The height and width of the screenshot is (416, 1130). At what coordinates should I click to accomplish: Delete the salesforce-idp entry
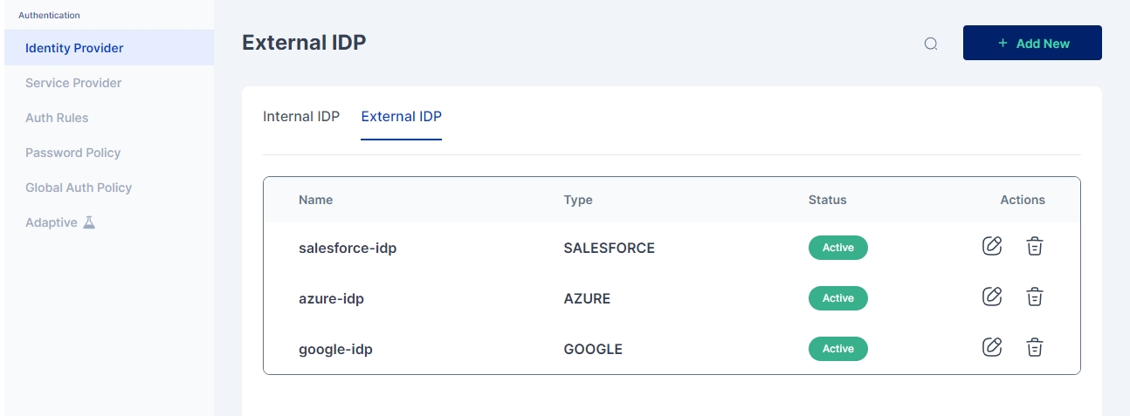1034,246
